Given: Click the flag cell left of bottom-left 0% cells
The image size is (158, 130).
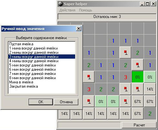Looking at the screenshot, I should click(89, 101).
